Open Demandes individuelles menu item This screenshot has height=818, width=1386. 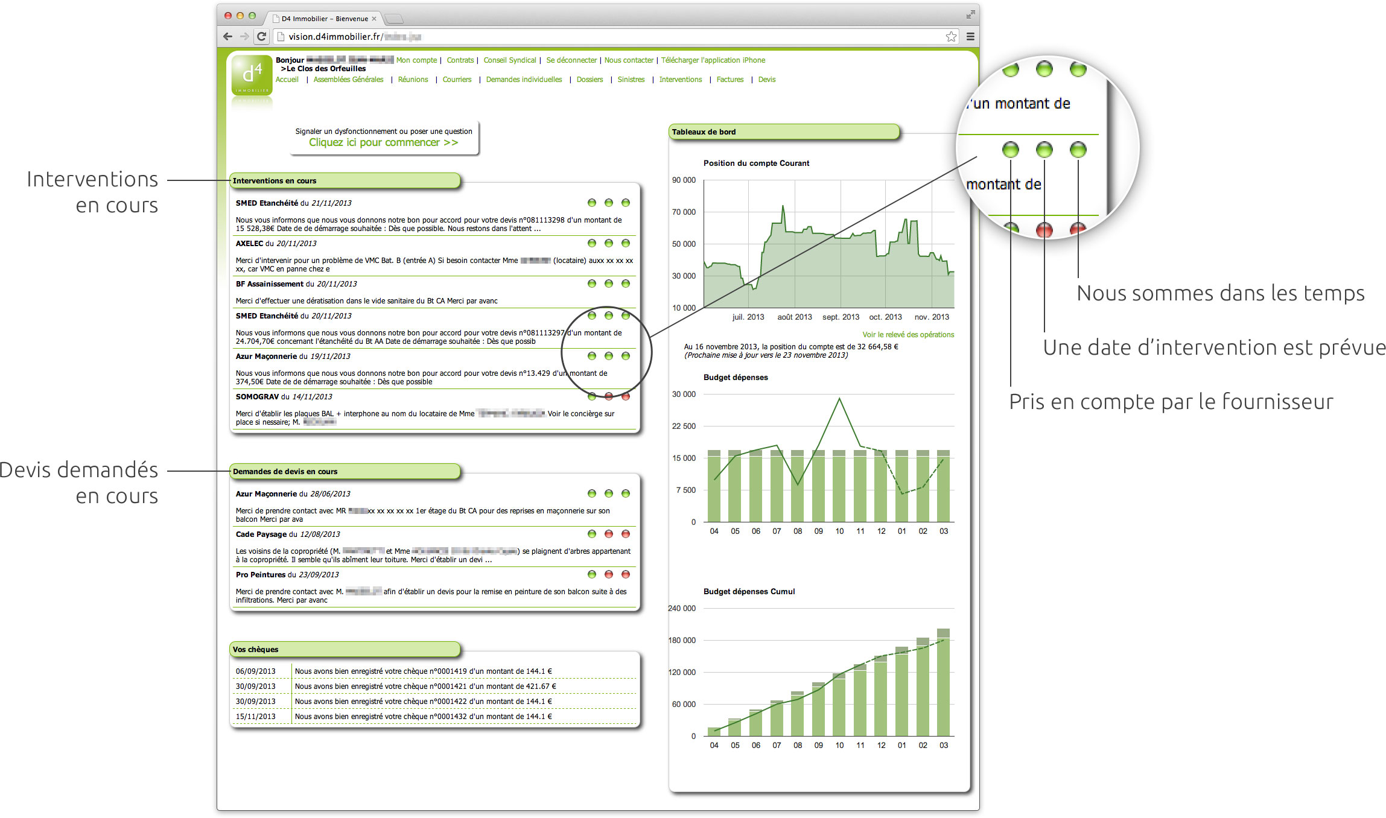[x=524, y=80]
